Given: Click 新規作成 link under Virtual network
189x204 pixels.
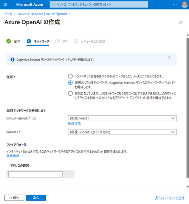Looking at the screenshot, I should pyautogui.click(x=74, y=124).
